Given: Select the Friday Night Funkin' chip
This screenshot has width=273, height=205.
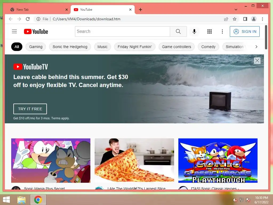Looking at the screenshot, I should click(135, 47).
